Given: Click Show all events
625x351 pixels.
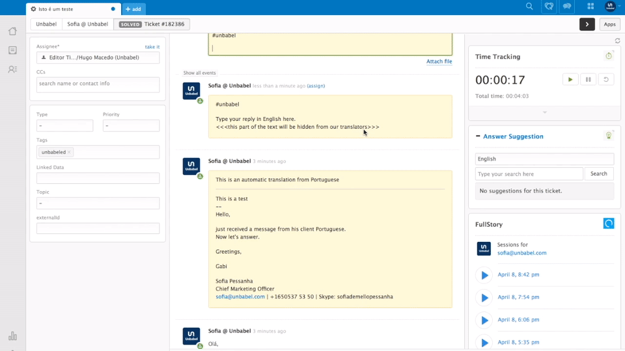Looking at the screenshot, I should pos(199,73).
